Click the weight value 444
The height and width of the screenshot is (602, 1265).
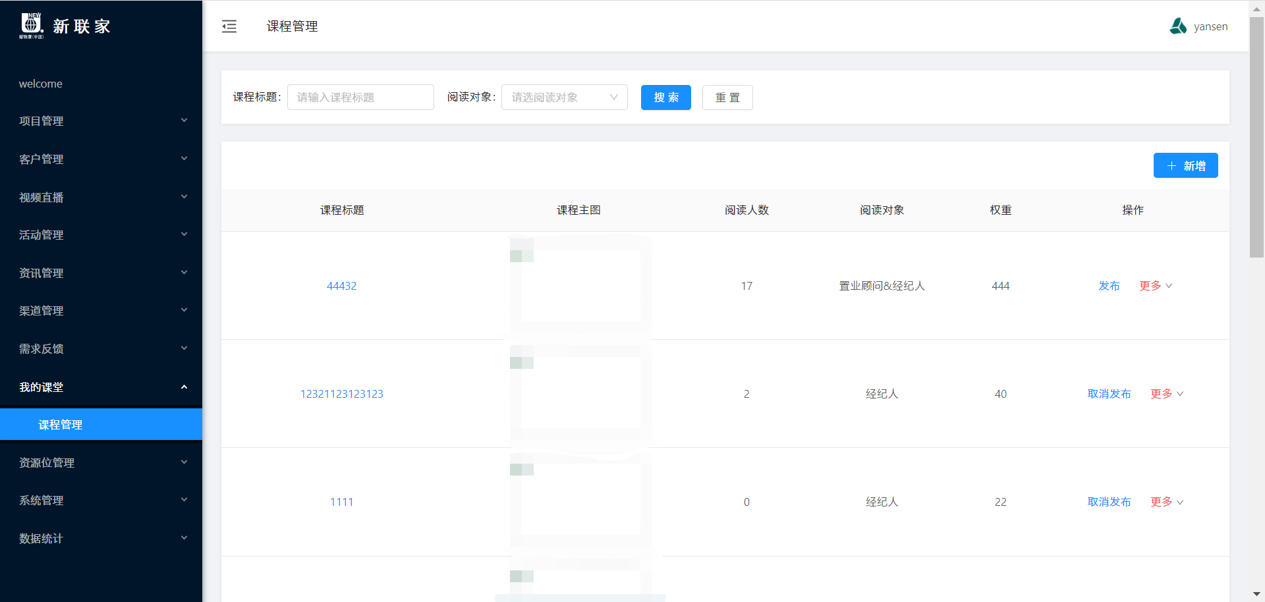tap(1001, 286)
